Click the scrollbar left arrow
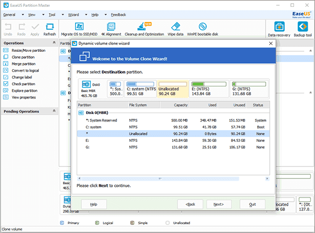This screenshot has width=315, height=233. point(79,179)
